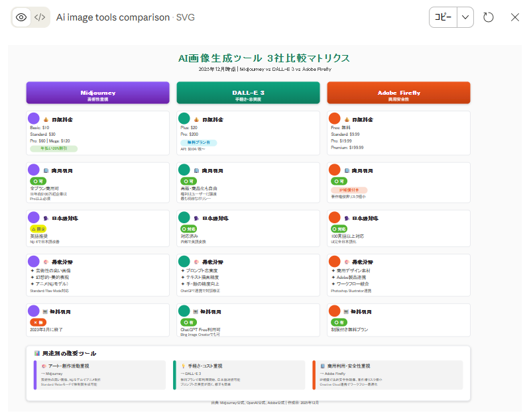The width and height of the screenshot is (529, 420).
Task: Click the FREE icon in Midjourney 無料利用 card
Action: tap(45, 312)
